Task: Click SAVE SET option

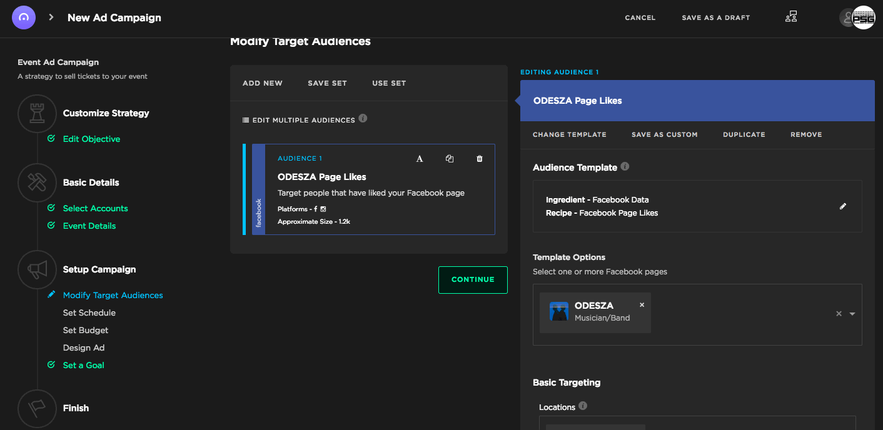Action: tap(327, 83)
